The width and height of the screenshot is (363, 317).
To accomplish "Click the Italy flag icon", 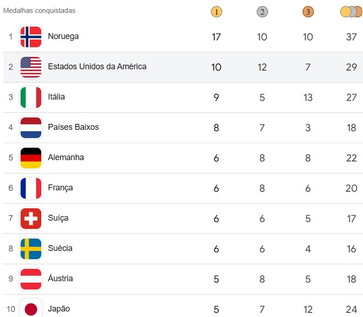I will click(x=31, y=97).
